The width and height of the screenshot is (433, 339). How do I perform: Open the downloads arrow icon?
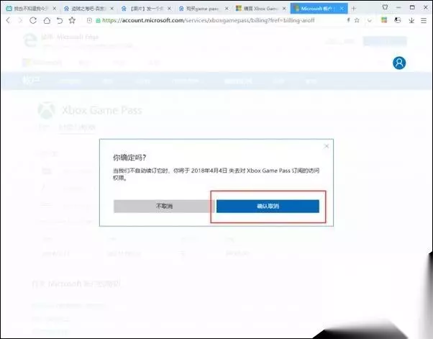[x=411, y=20]
